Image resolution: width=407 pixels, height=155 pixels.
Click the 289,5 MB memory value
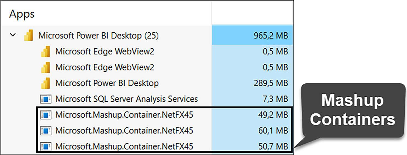(x=271, y=83)
